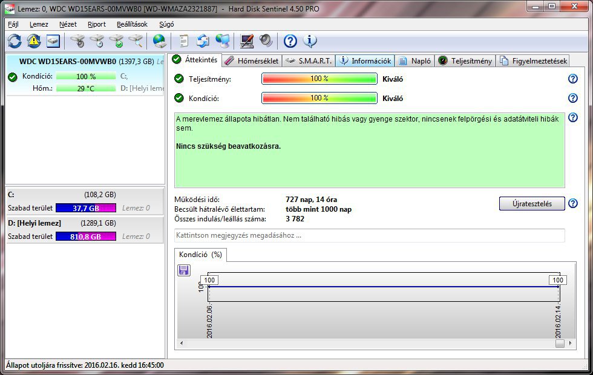
Task: Click the send report by e-mail icon
Action: [x=203, y=41]
